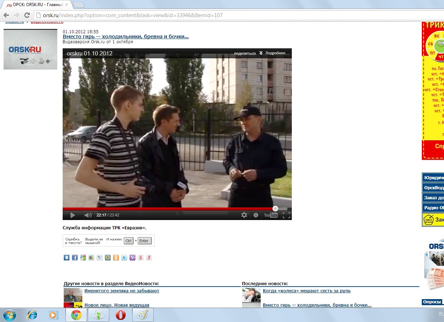Click the Радио О... sidebar menu item

click(x=433, y=208)
